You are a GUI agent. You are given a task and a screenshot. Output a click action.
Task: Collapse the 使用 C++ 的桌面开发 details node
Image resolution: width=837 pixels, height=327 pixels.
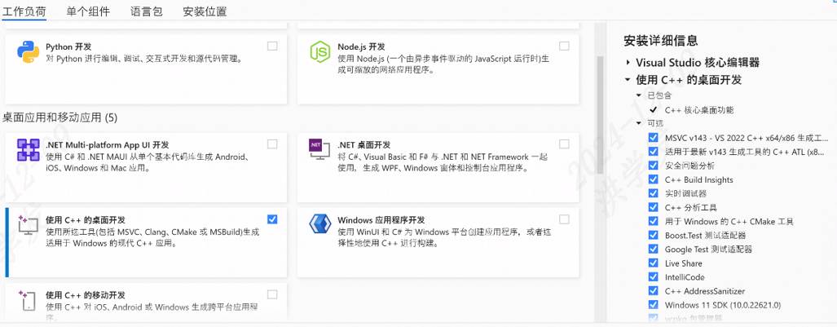(x=628, y=80)
